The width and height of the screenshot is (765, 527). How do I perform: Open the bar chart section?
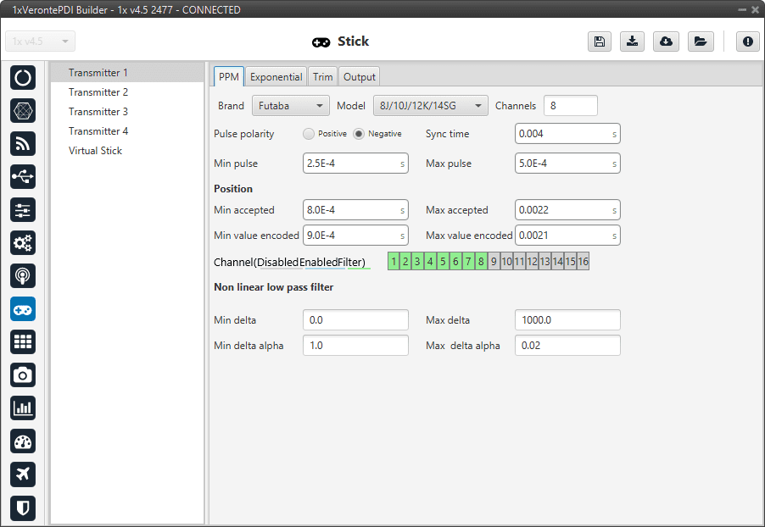23,408
